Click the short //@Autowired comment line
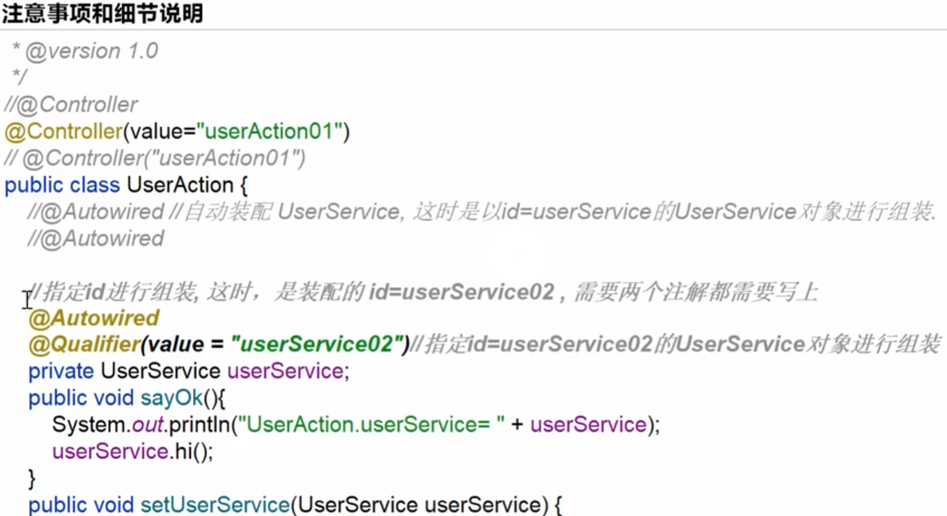Screen dimensions: 947x516 [96, 239]
